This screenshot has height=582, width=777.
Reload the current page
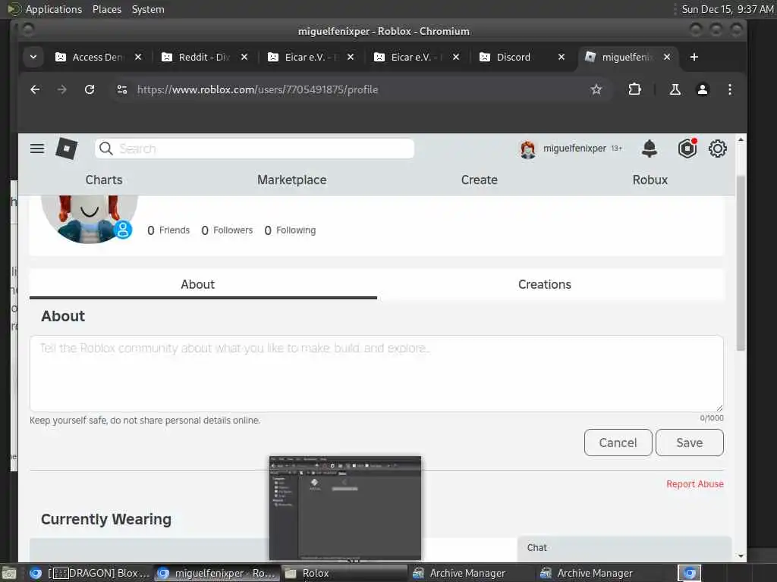[90, 89]
